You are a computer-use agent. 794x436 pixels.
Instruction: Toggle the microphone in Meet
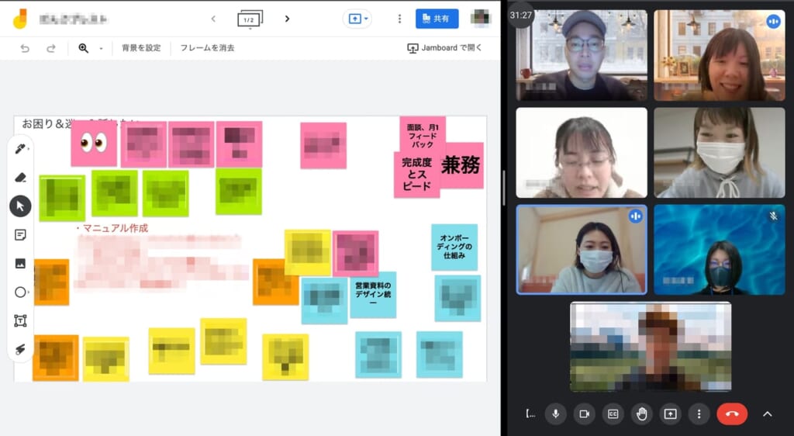tap(555, 414)
